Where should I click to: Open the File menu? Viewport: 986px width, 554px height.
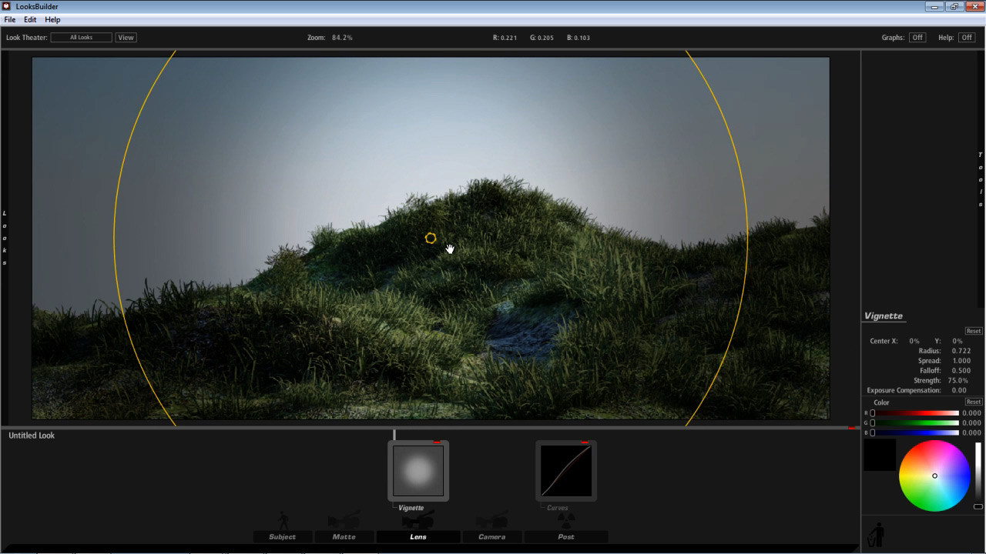point(10,19)
